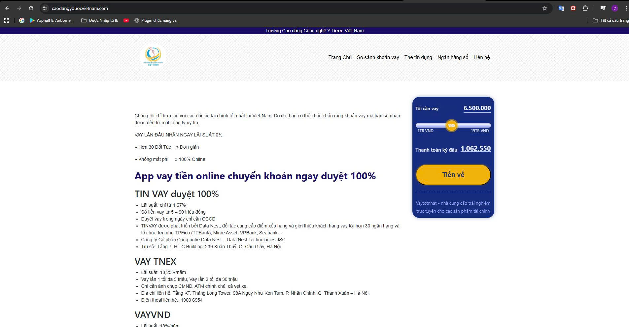
Task: Open the Extensions puzzle piece icon
Action: pyautogui.click(x=585, y=8)
